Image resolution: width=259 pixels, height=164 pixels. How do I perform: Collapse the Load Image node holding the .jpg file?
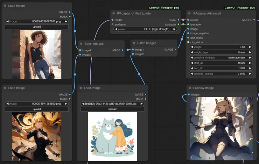tap(80, 88)
